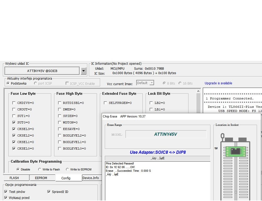Open the Vcc current Imax dropdown
This screenshot has width=262, height=201.
click(145, 83)
